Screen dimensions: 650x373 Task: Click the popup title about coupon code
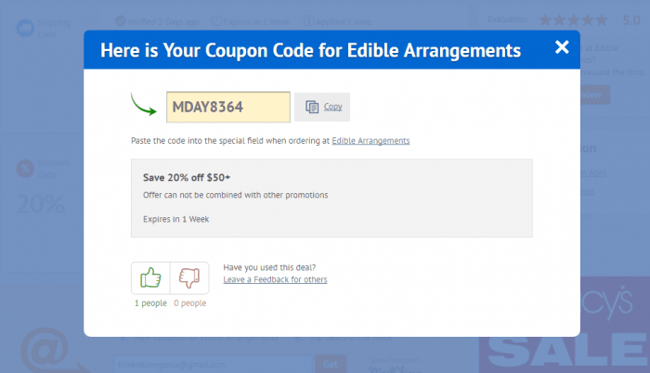tap(310, 49)
